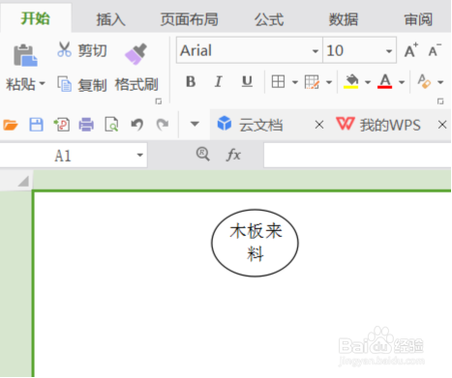The image size is (452, 378).
Task: Click the select-all corner triangle
Action: coord(23,181)
